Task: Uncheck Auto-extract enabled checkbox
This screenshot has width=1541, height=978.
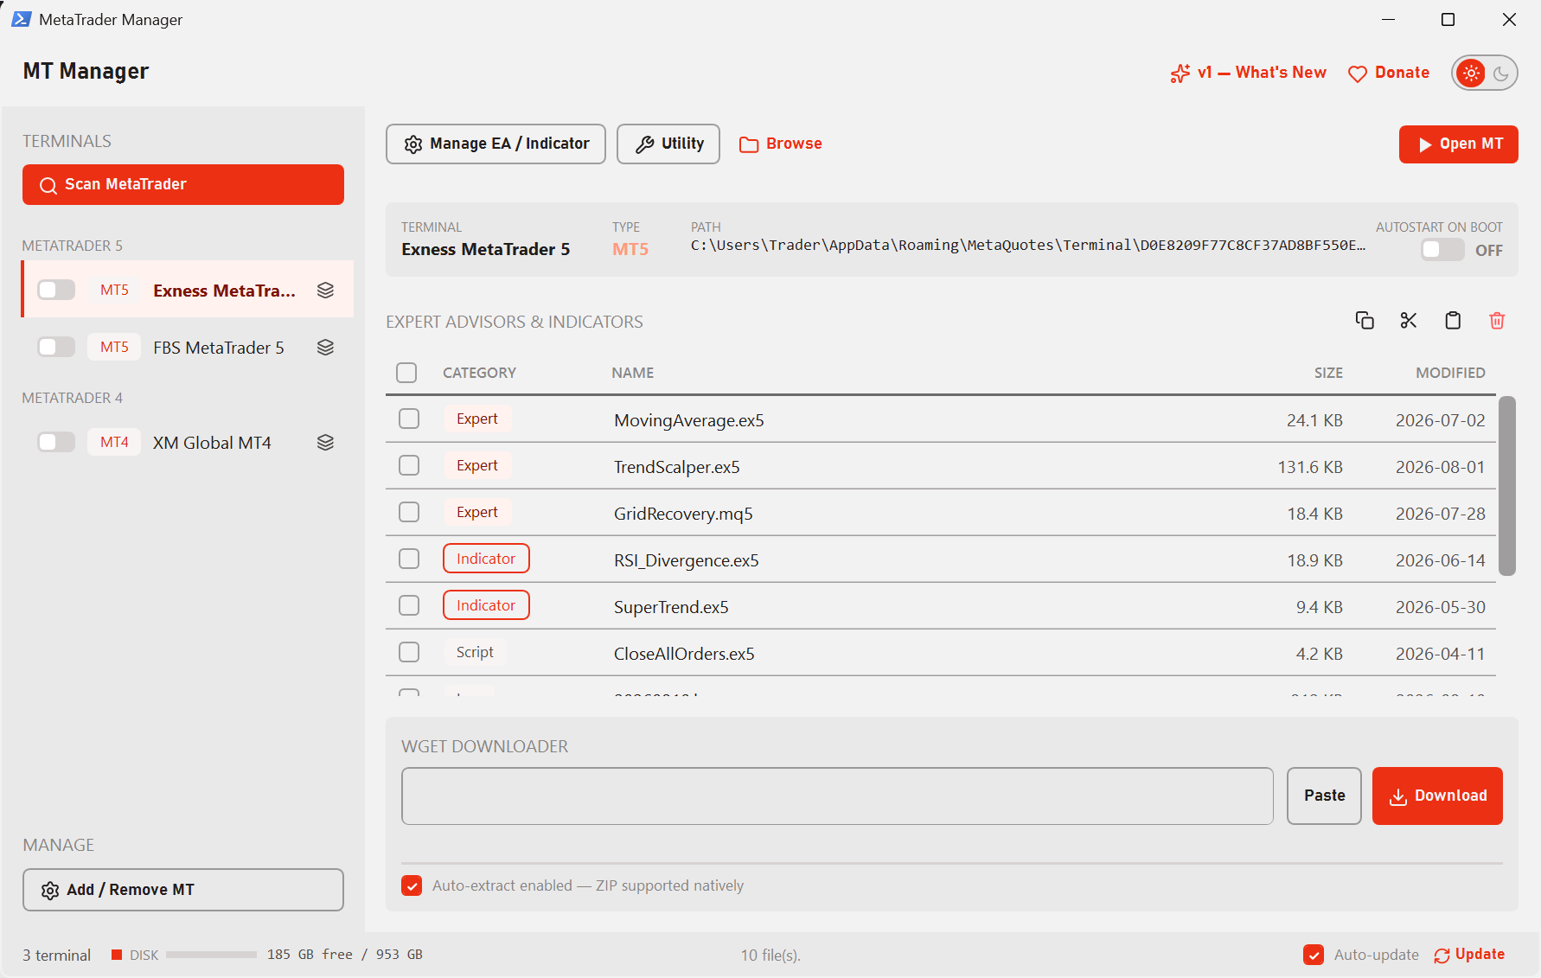Action: tap(412, 885)
